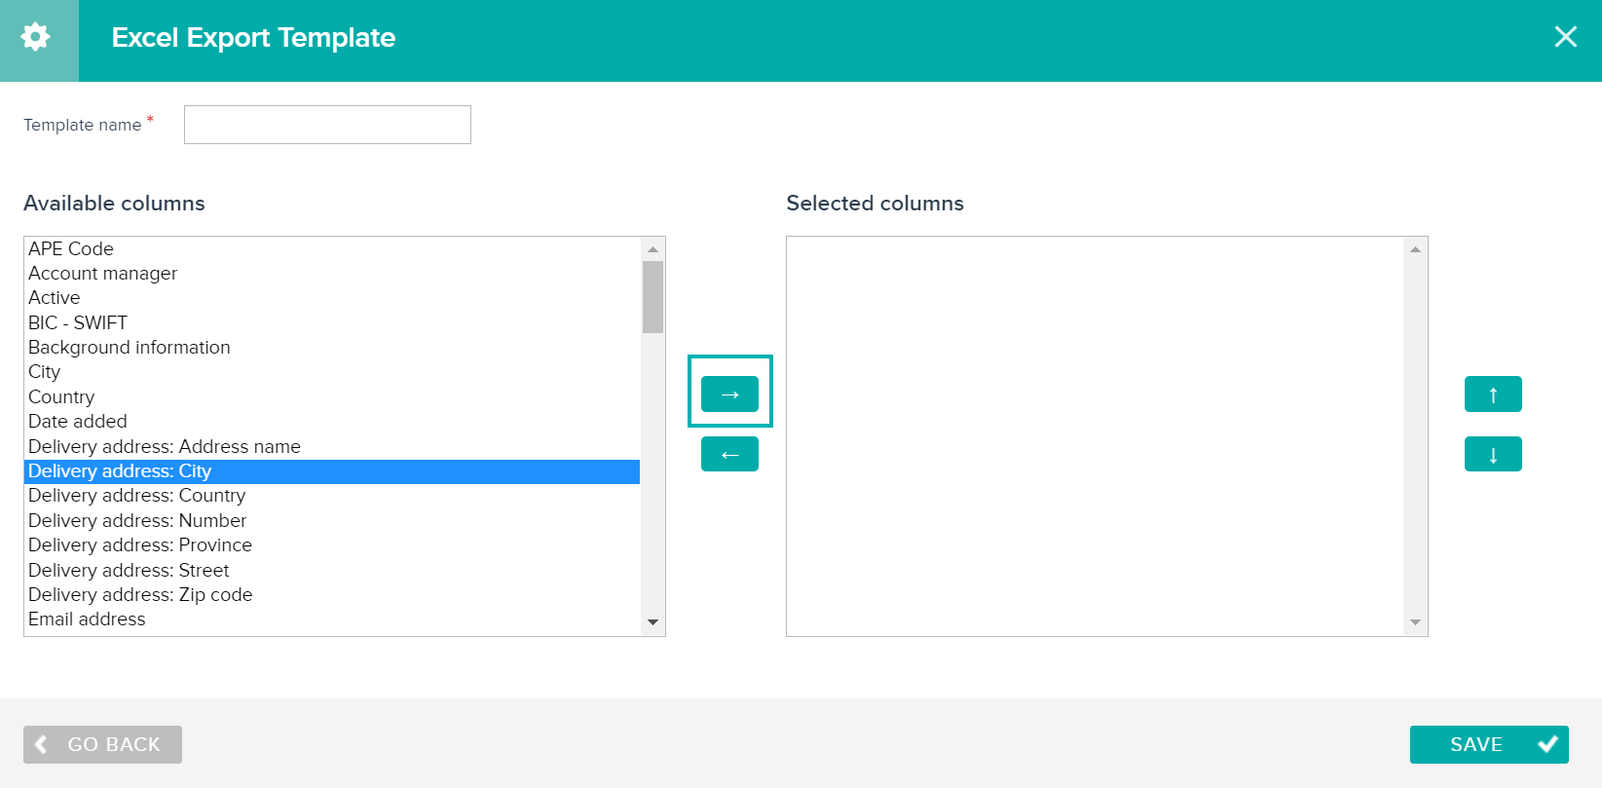Click selected columns scrollbar down arrow

click(1415, 622)
